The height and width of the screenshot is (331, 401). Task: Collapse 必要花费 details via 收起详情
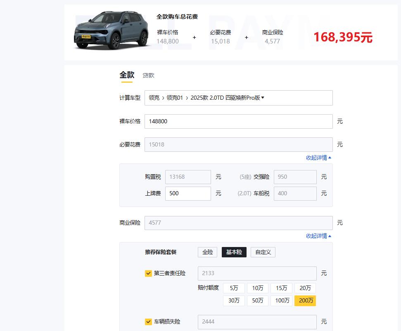click(x=318, y=158)
